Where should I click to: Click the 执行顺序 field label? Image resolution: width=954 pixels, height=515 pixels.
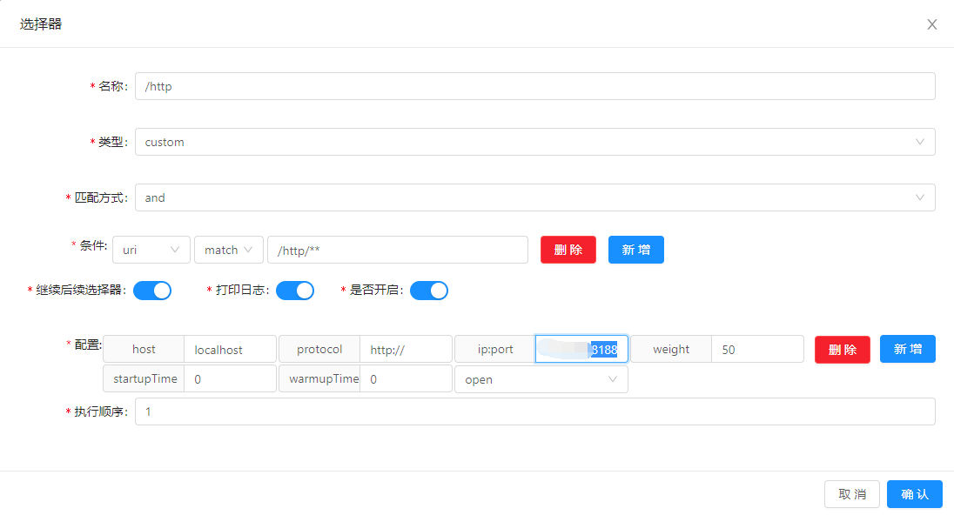click(x=100, y=412)
